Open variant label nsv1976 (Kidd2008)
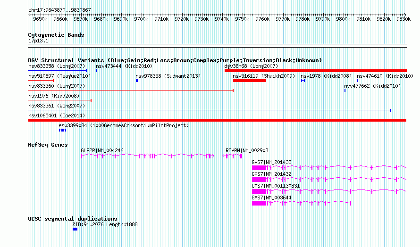Image resolution: width=420 pixels, height=247 pixels. click(x=54, y=96)
